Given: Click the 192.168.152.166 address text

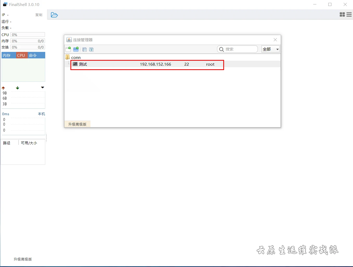Looking at the screenshot, I should coord(155,64).
